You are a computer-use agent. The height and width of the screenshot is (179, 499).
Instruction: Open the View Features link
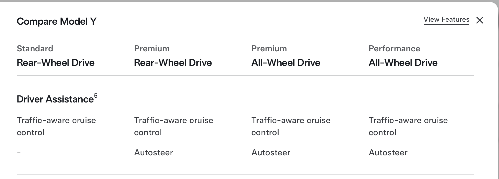coord(446,20)
